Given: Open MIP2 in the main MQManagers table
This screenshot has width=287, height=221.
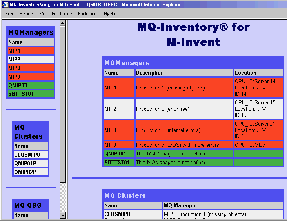Looking at the screenshot, I should (119, 109).
